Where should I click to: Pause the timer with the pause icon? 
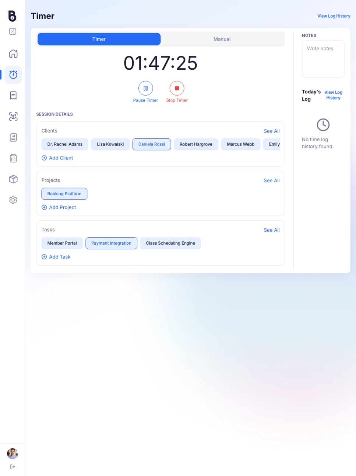[x=145, y=88]
